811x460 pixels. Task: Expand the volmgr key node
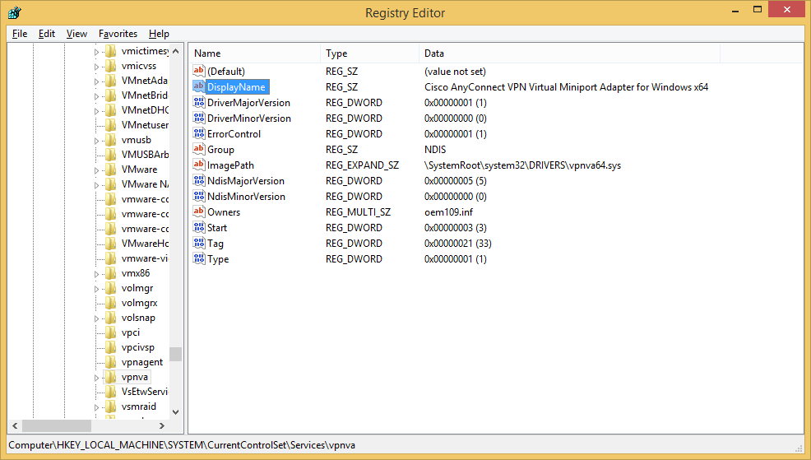click(96, 289)
